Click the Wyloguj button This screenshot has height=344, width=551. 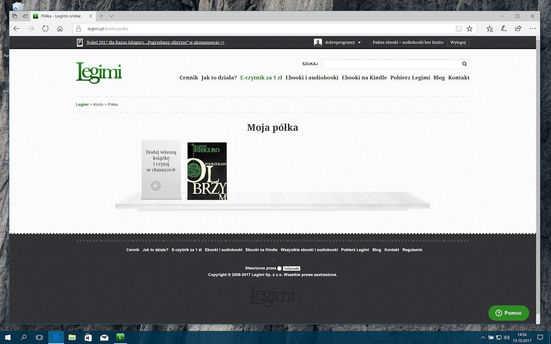[458, 42]
